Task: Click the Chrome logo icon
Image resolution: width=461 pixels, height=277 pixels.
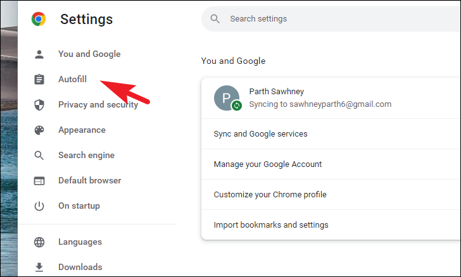Action: click(39, 19)
